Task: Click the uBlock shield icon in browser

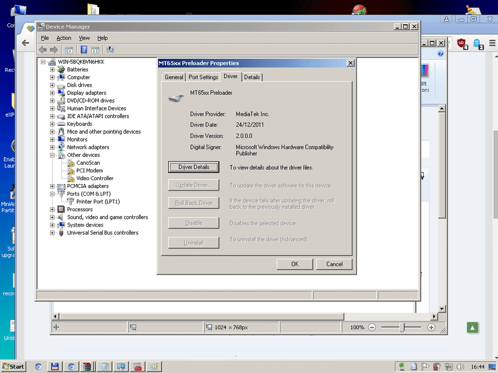Action: [x=462, y=43]
